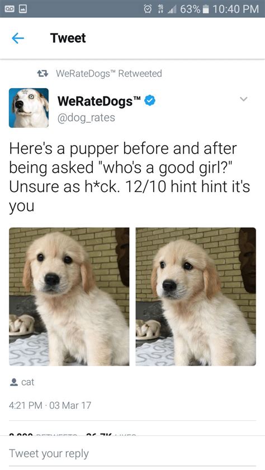Viewport: 265px width, 470px height.
Task: Tap the Tweet header title
Action: [x=68, y=38]
